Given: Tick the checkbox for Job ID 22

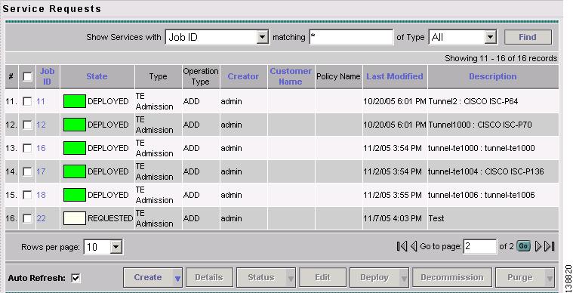Looking at the screenshot, I should click(27, 218).
